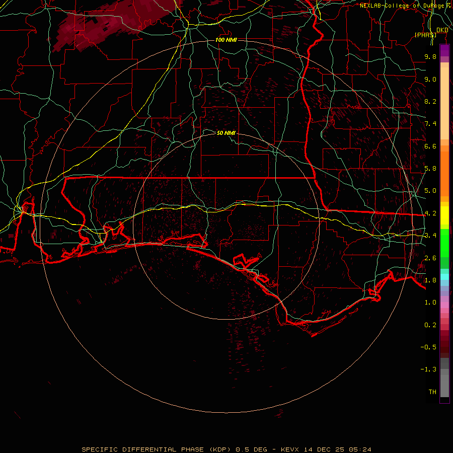
Task: Click the yellow segment of the color bar
Action: point(444,215)
